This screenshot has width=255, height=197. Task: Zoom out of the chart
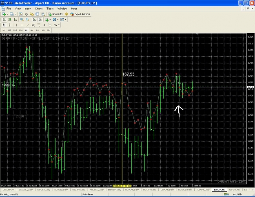(27, 20)
